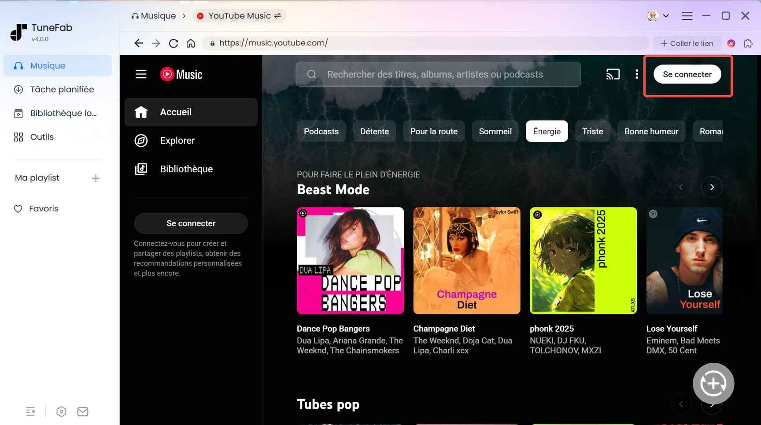Expand the account avatar dropdown
This screenshot has height=425, width=761.
click(658, 15)
